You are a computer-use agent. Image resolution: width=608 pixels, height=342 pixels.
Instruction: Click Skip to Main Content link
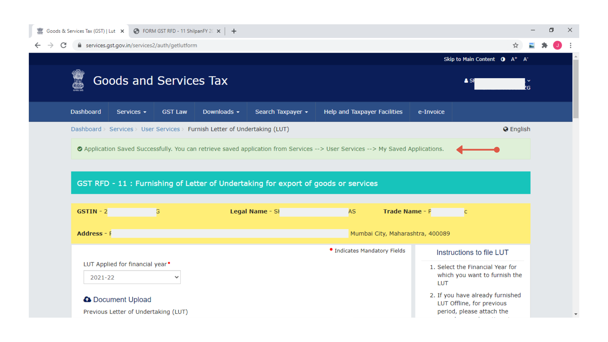click(x=469, y=59)
